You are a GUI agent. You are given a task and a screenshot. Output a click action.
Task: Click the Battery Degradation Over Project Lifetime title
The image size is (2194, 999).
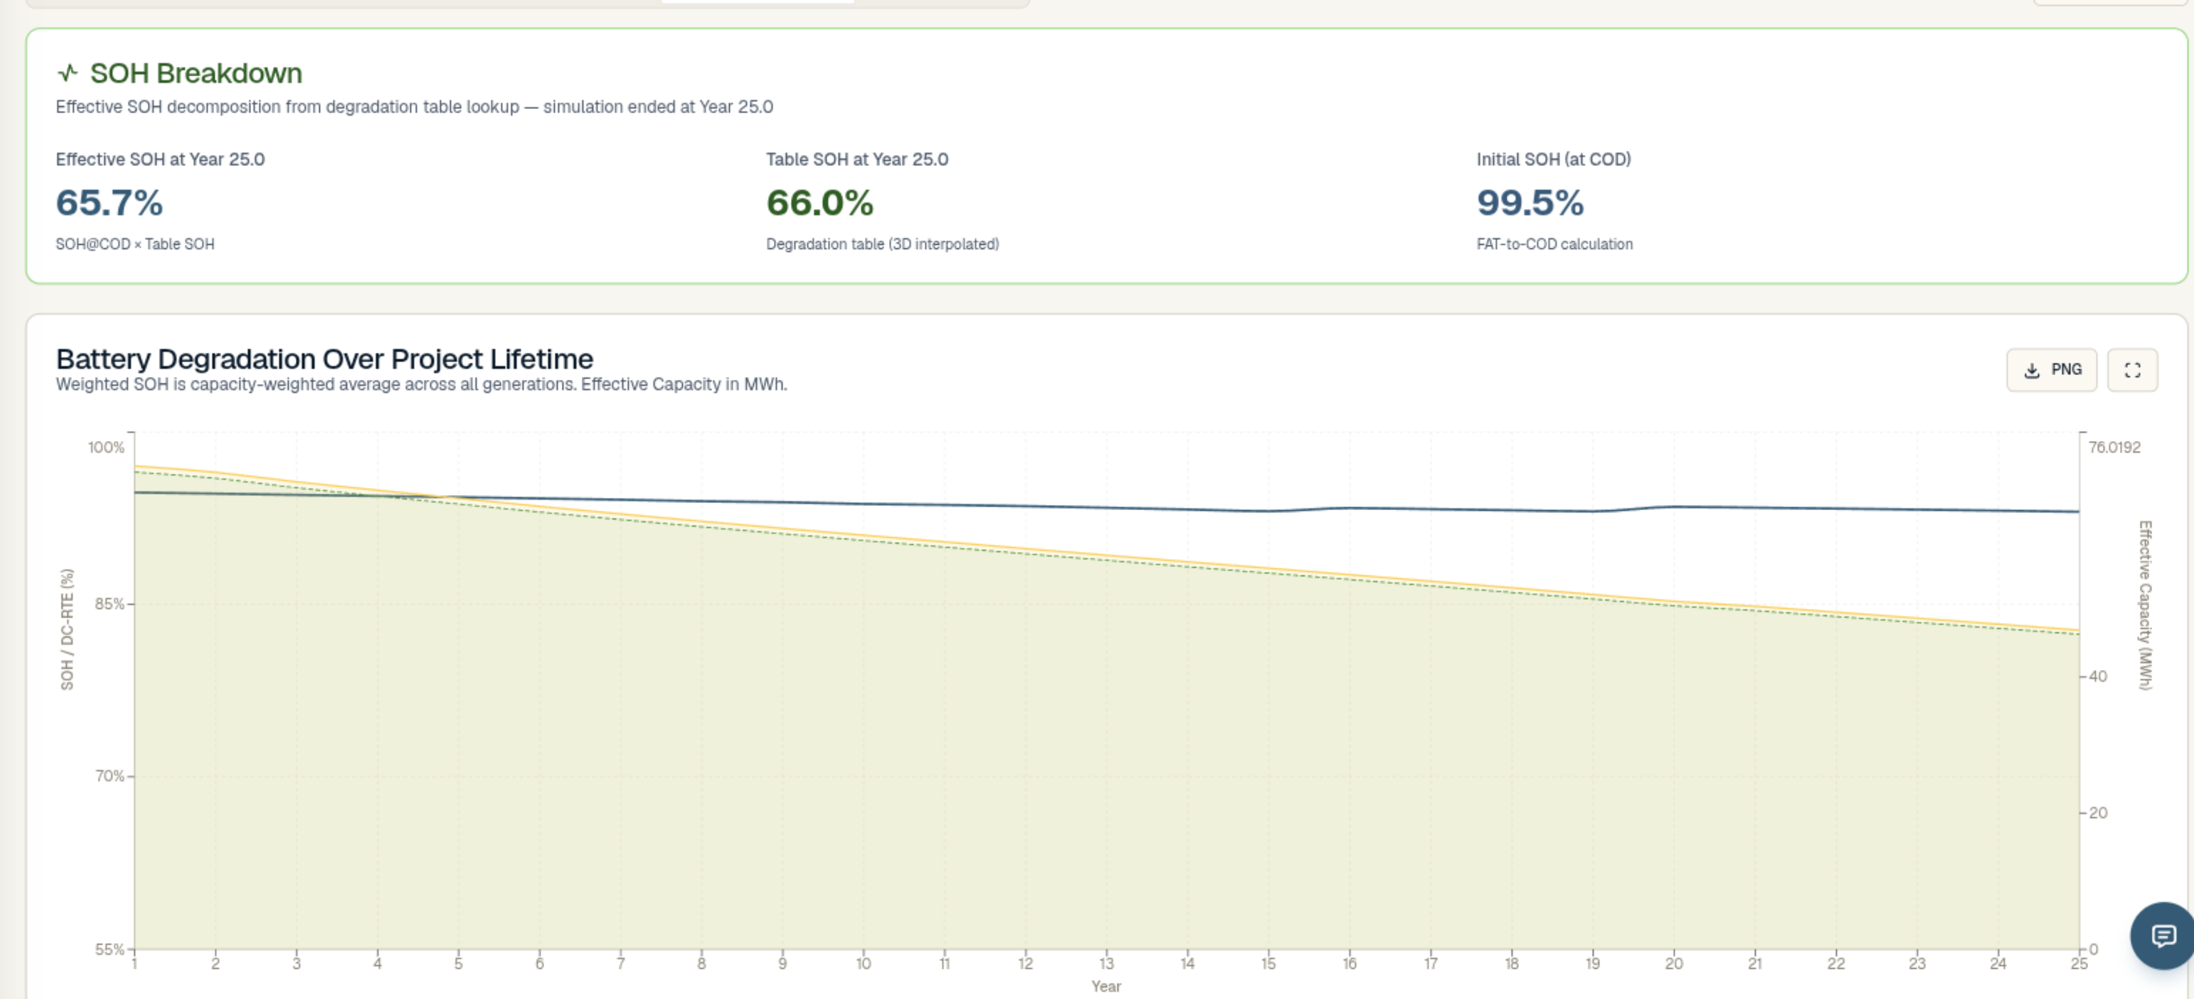pyautogui.click(x=324, y=359)
